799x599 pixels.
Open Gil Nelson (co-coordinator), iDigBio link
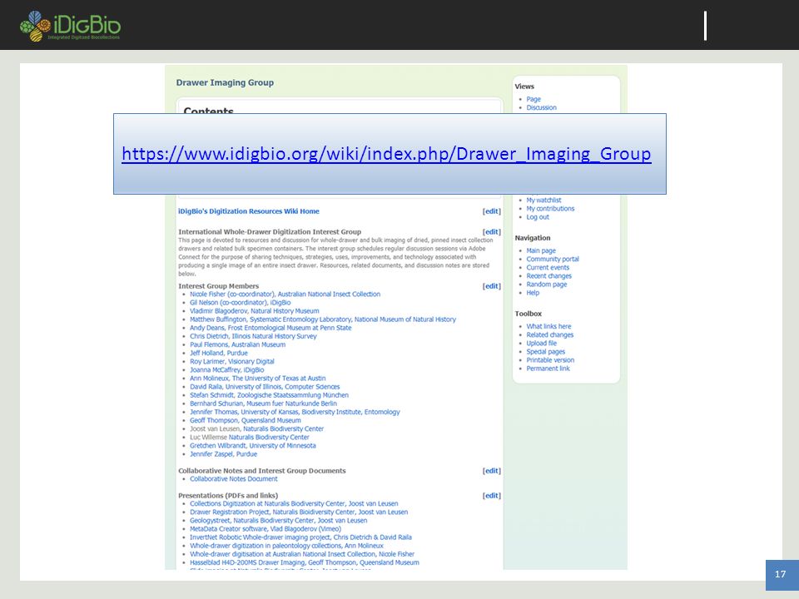[x=240, y=303]
